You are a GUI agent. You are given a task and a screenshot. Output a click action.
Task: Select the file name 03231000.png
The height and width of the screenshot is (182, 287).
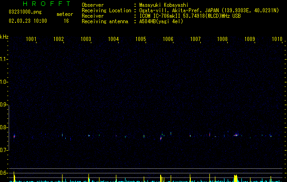click(x=25, y=12)
